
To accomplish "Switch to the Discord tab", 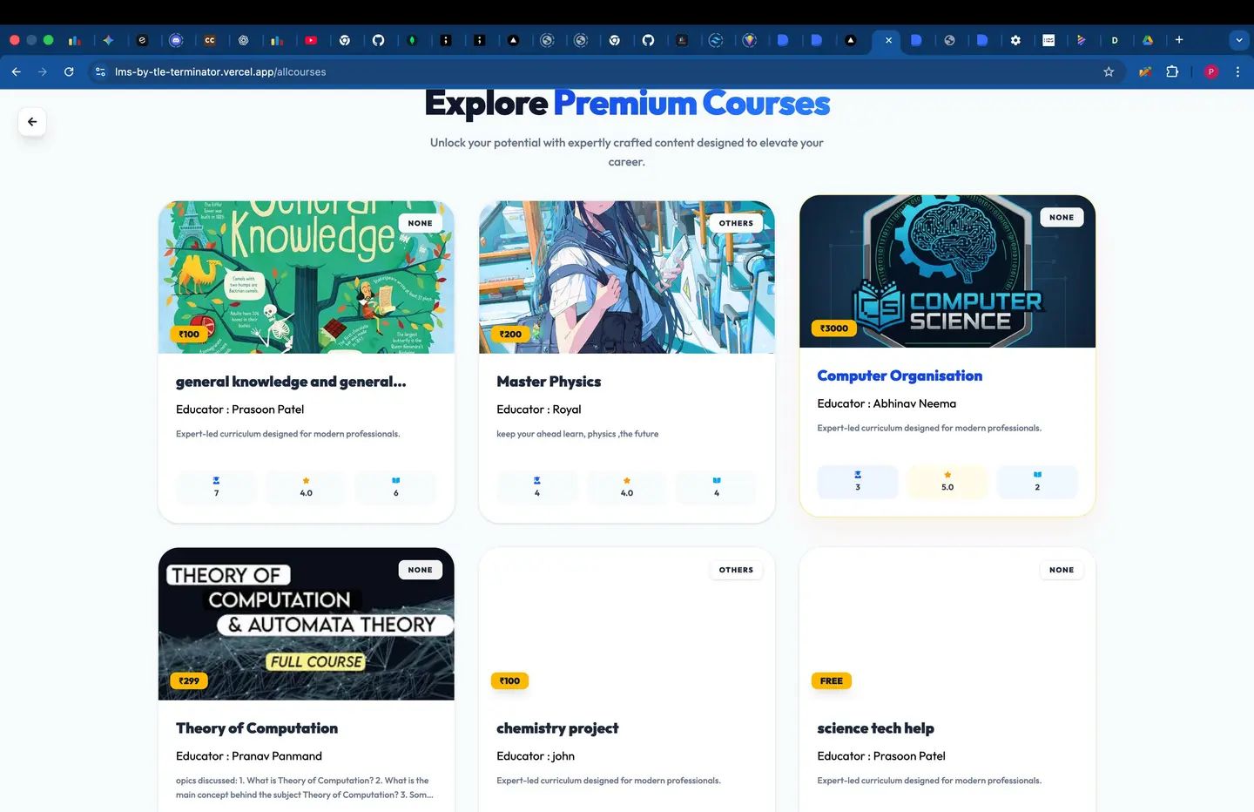I will (176, 40).
